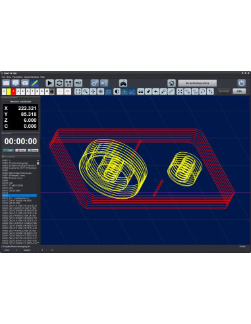Open the Parameters menu

click(17, 77)
